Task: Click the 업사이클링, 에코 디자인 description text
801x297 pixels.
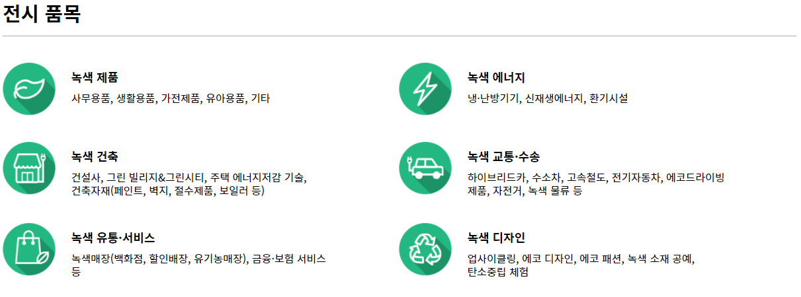Action: 581,259
